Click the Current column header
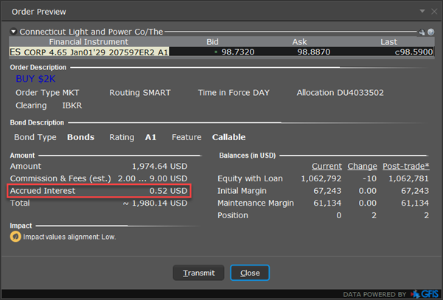443x300 pixels. (327, 166)
